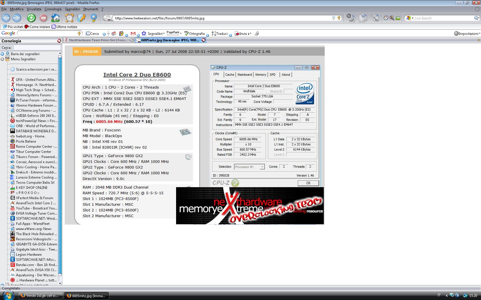The height and width of the screenshot is (300, 481).
Task: Open Poste Italiane bookmark
Action: click(23, 141)
